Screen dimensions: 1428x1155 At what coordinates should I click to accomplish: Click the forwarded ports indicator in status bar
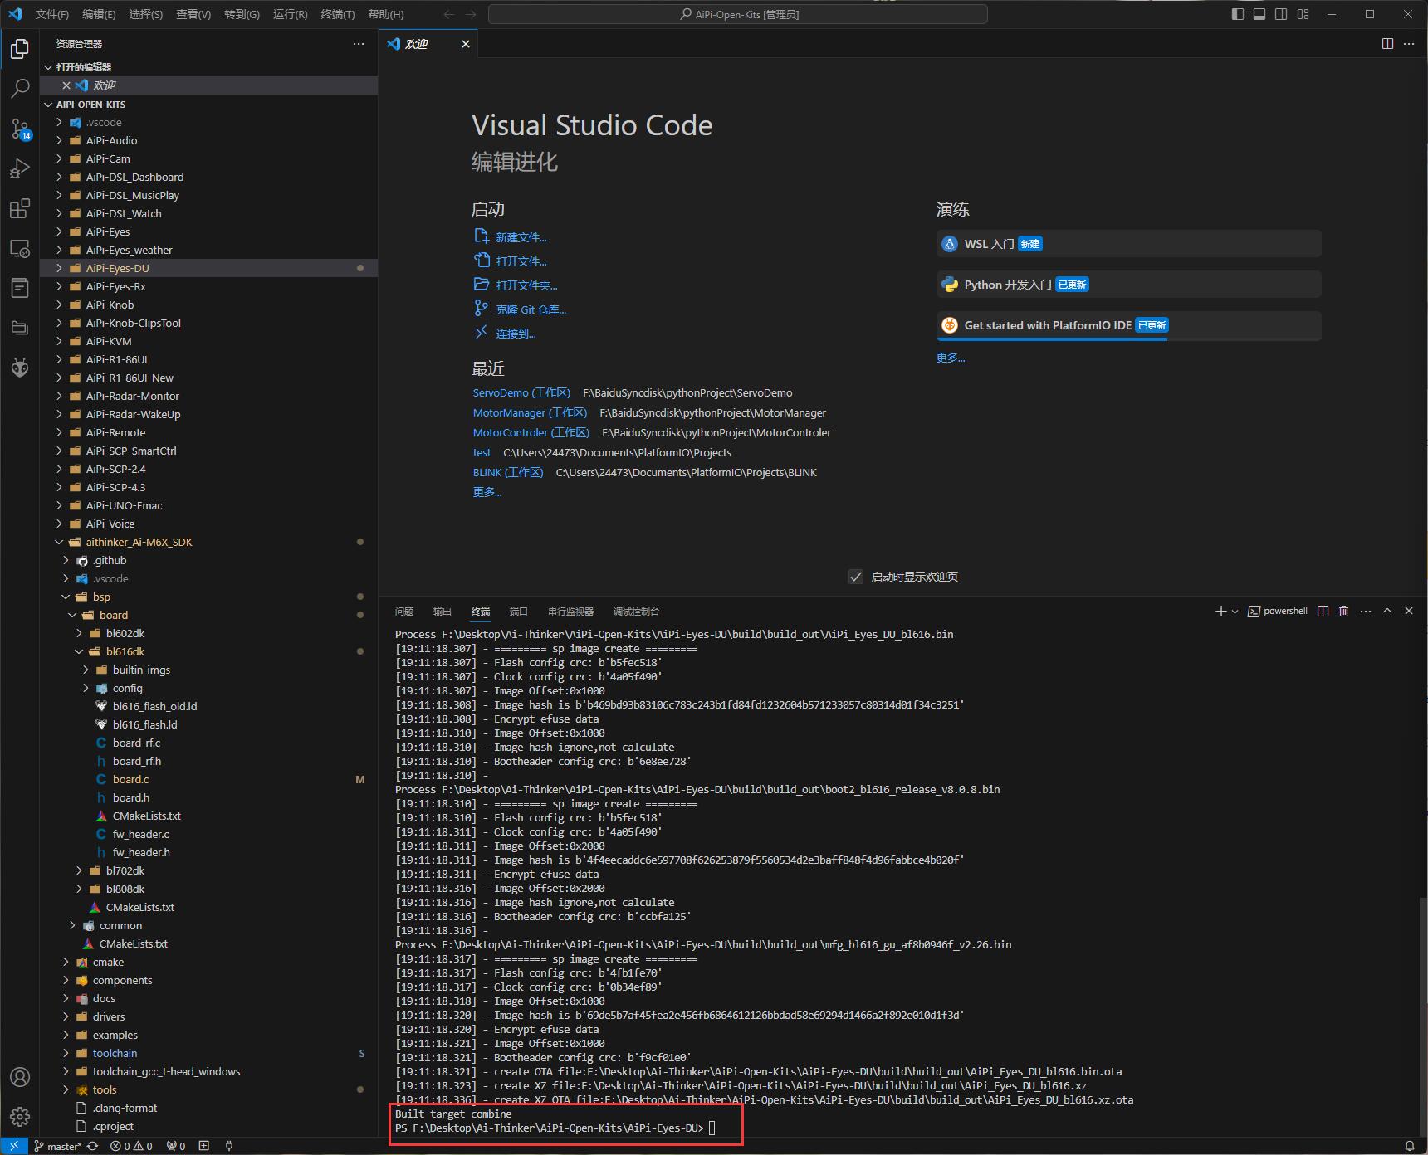click(x=176, y=1146)
